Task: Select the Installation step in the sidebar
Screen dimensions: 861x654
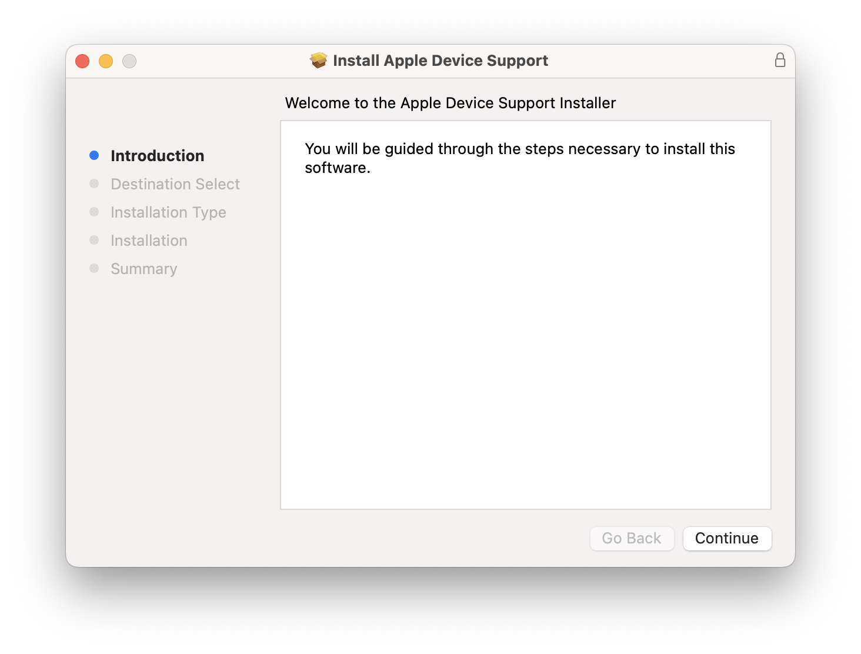Action: 149,240
